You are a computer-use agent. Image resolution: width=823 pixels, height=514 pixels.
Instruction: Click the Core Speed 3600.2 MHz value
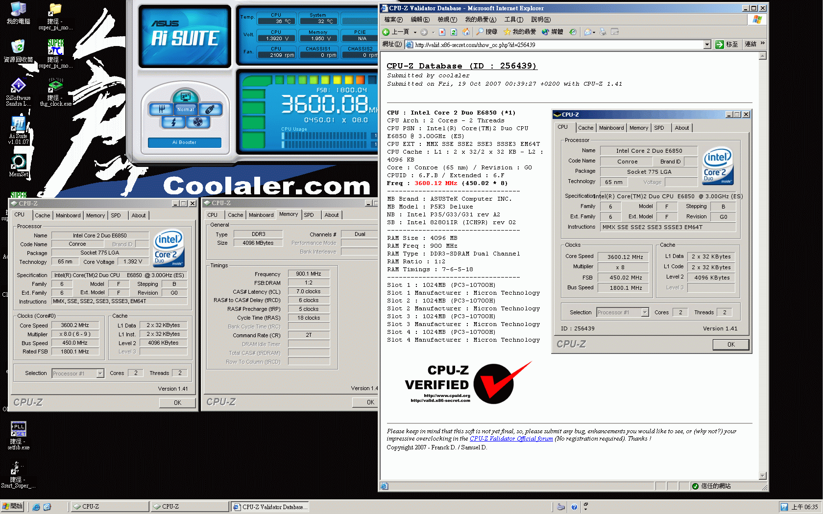[x=75, y=325]
